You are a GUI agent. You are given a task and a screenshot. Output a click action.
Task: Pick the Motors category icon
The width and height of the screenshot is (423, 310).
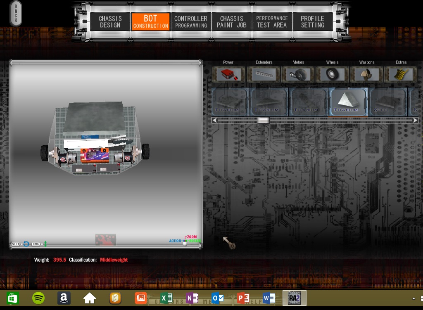pos(298,74)
